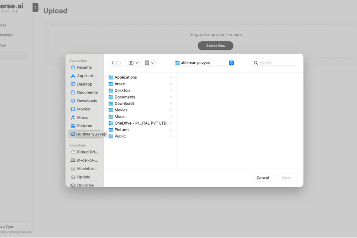Screen dimensions: 357x238
Task: Click the OneDrive folder icon in file list
Action: 111,123
